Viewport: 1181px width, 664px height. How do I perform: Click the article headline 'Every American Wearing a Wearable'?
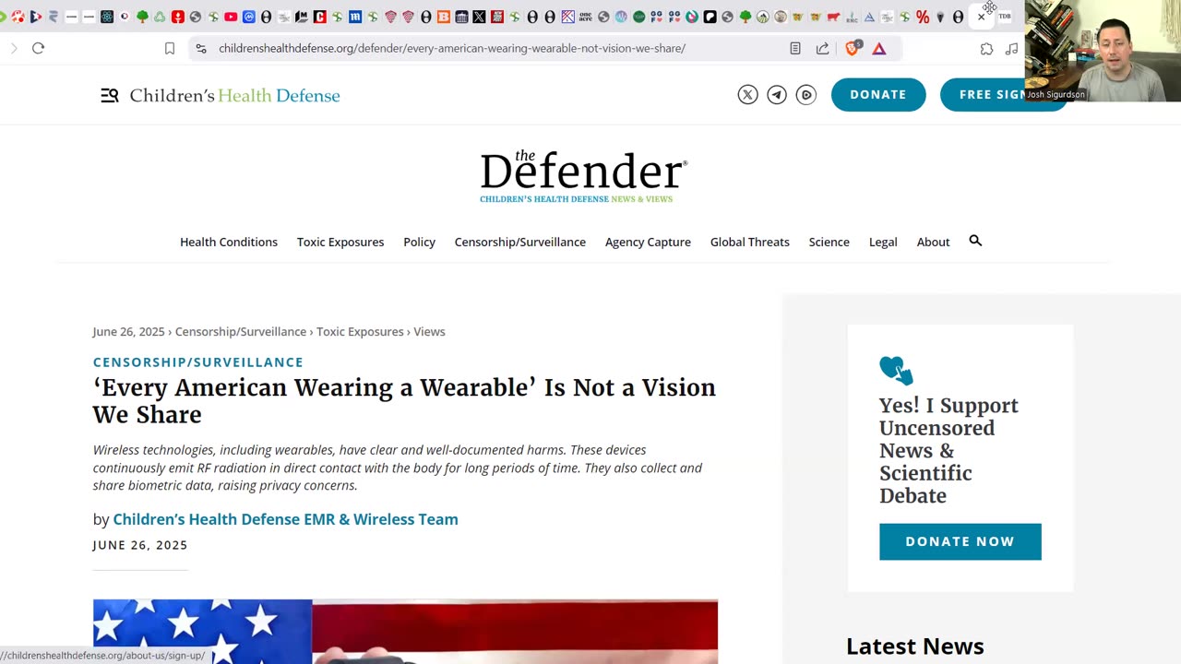click(x=404, y=401)
